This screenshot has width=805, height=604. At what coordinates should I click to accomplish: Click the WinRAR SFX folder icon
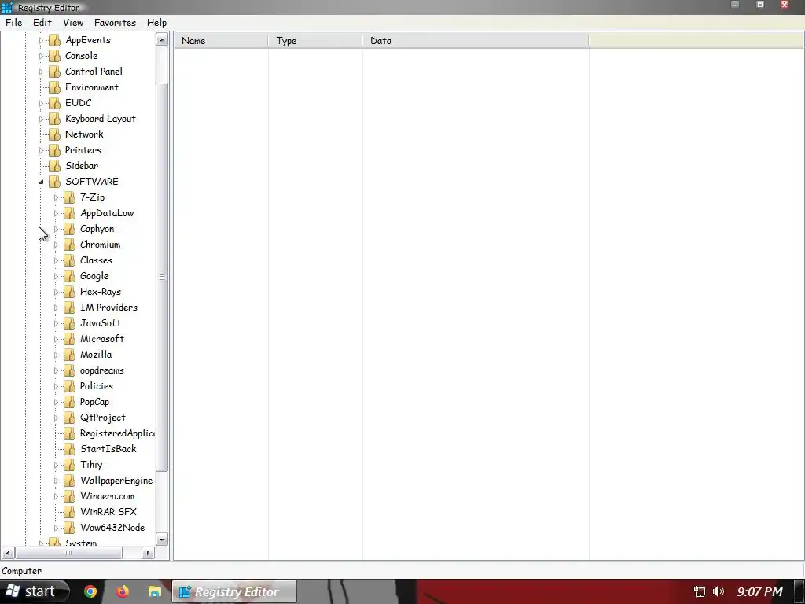click(x=69, y=512)
